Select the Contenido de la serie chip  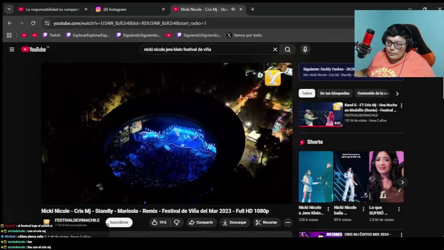coord(373,93)
